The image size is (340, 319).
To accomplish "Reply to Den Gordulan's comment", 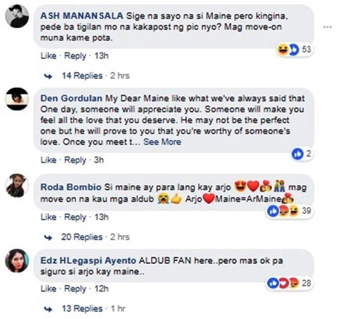I will pyautogui.click(x=75, y=160).
